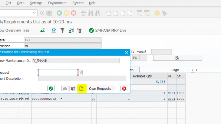
Task: Click the glasses Display Request icon
Action: click(x=65, y=89)
